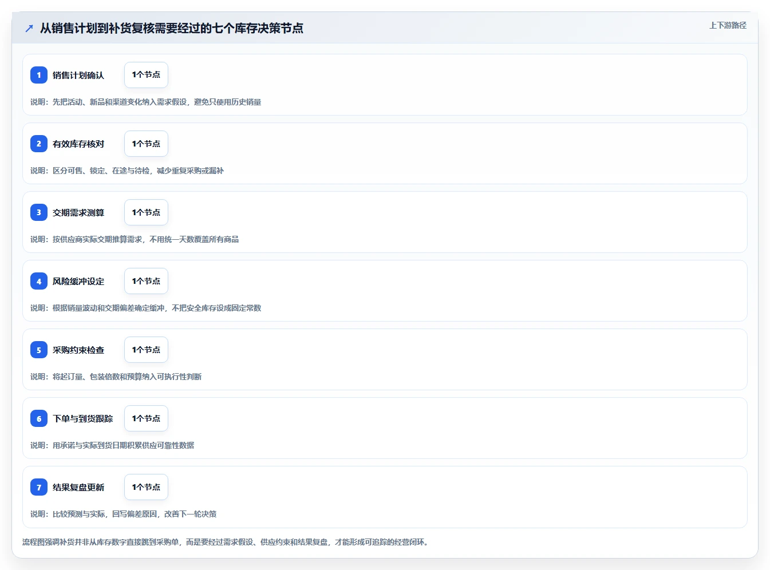
Task: Click the description starting 区分可售、锁定、在途与待检
Action: pos(127,171)
